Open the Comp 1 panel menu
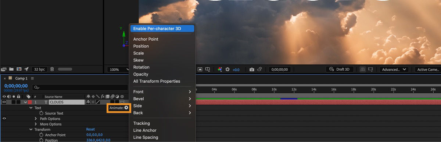Viewport: 441px width, 142px height. tap(32, 78)
